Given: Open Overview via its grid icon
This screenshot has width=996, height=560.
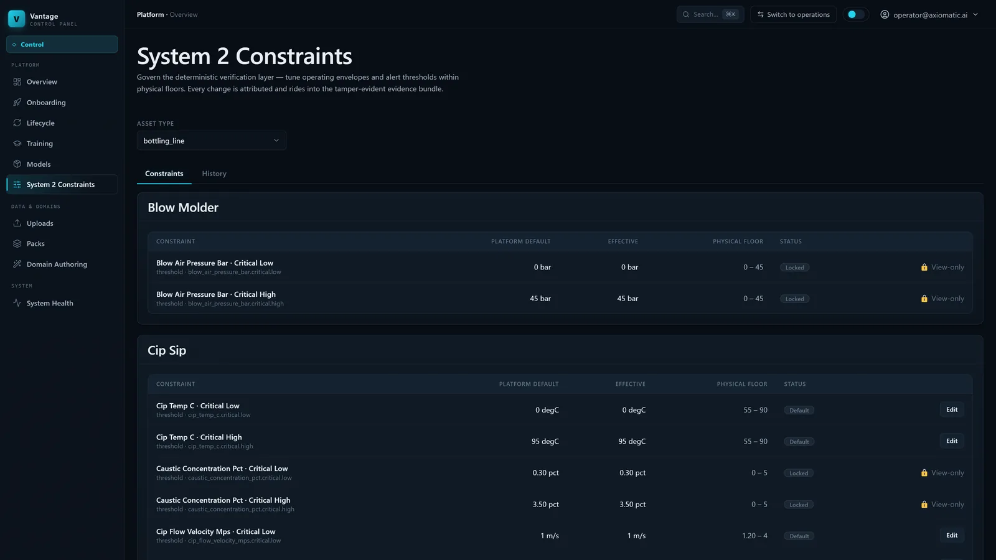Looking at the screenshot, I should click(17, 82).
